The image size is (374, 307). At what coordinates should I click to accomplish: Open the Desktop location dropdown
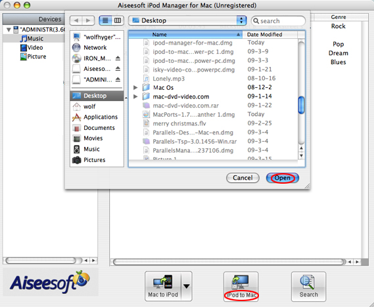(187, 20)
